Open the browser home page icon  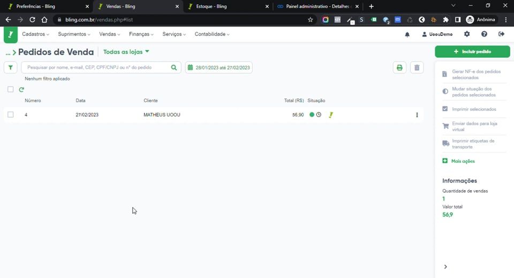pyautogui.click(x=44, y=20)
